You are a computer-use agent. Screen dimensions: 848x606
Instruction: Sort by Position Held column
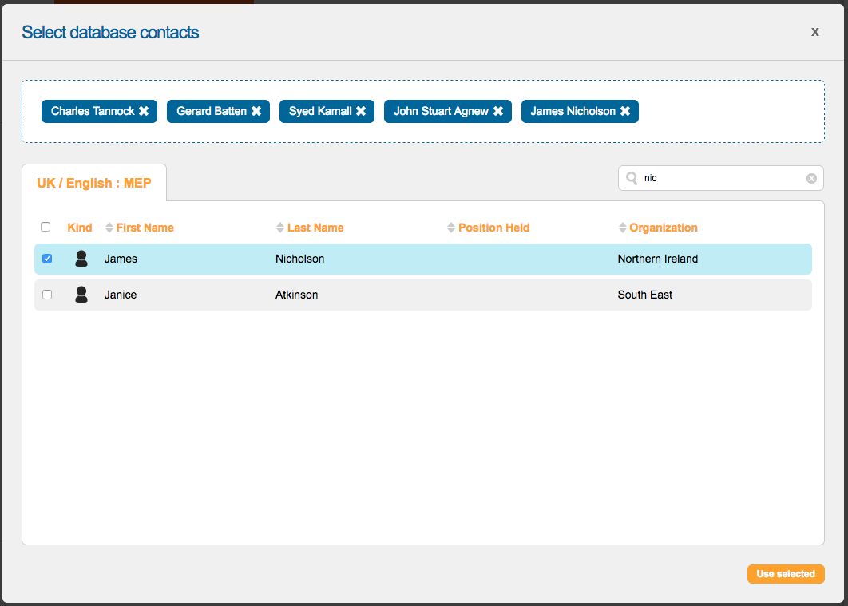click(x=493, y=228)
